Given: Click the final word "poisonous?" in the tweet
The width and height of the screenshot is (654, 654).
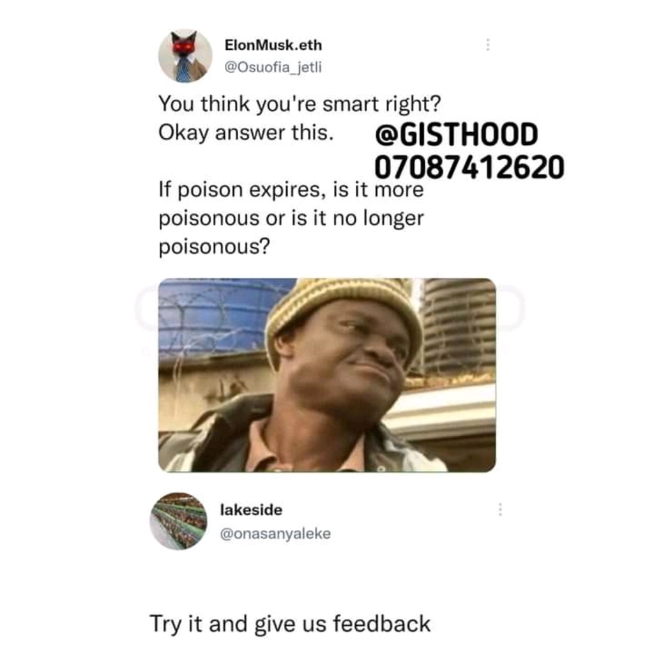Looking at the screenshot, I should tap(215, 247).
